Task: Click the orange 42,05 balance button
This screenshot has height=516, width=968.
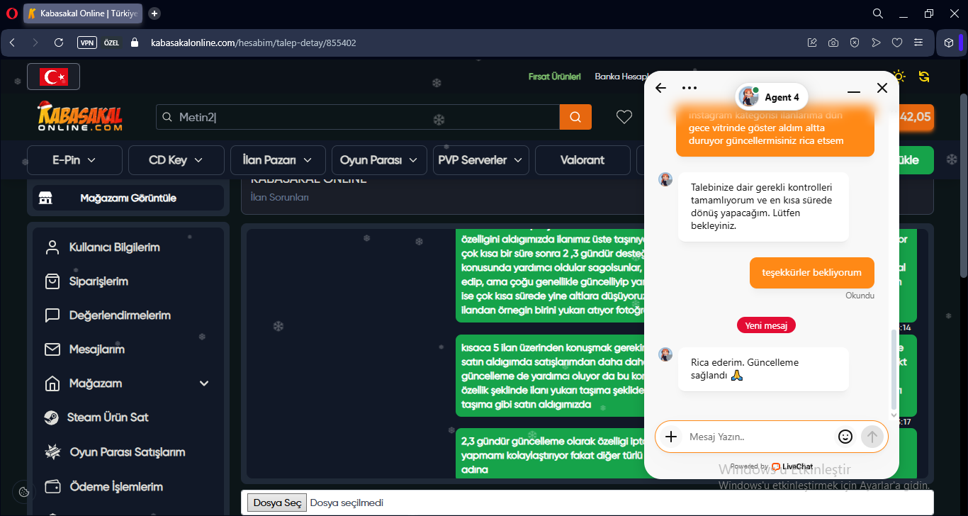Action: coord(915,118)
